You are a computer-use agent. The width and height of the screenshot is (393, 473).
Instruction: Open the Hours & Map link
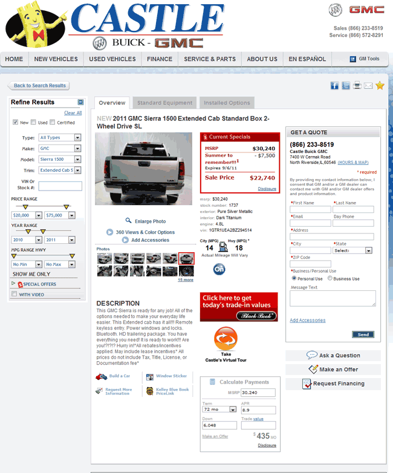pos(353,162)
